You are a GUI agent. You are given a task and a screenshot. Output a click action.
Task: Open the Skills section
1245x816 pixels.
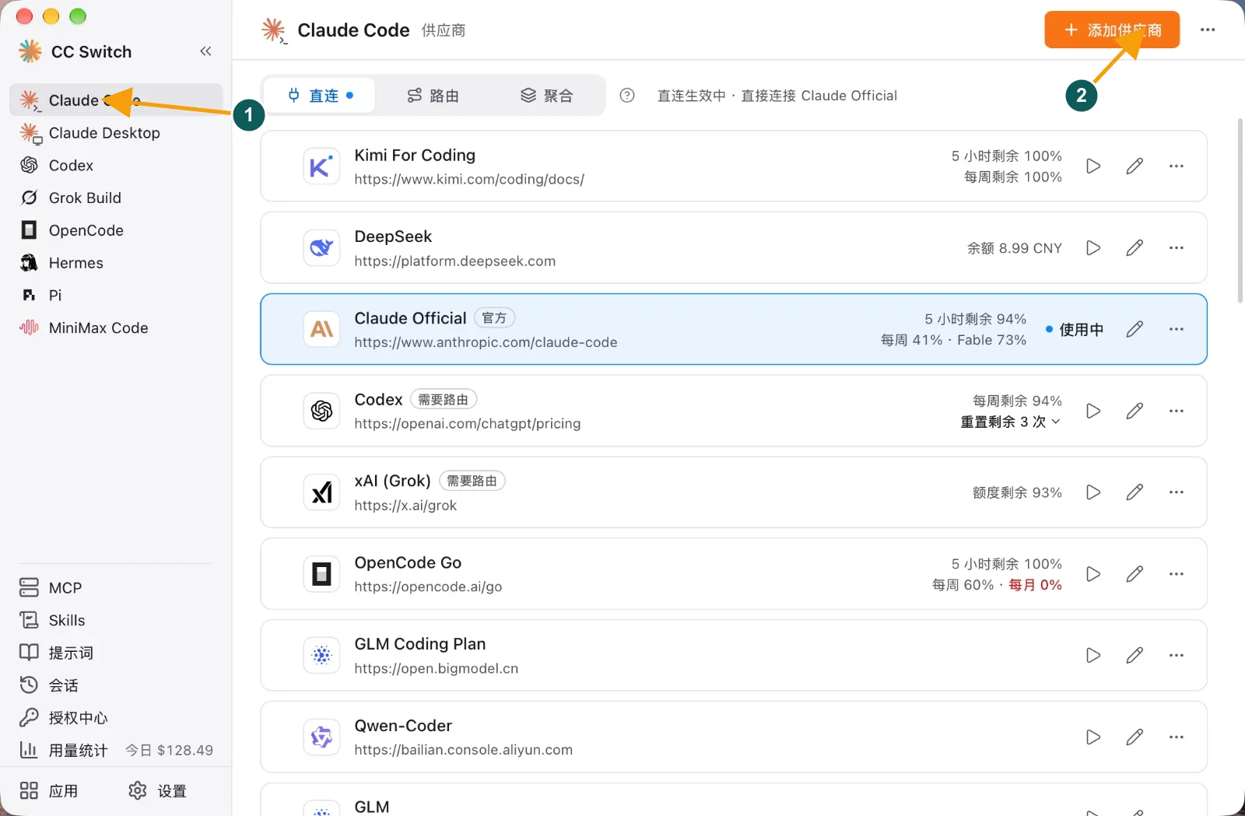tap(116, 620)
